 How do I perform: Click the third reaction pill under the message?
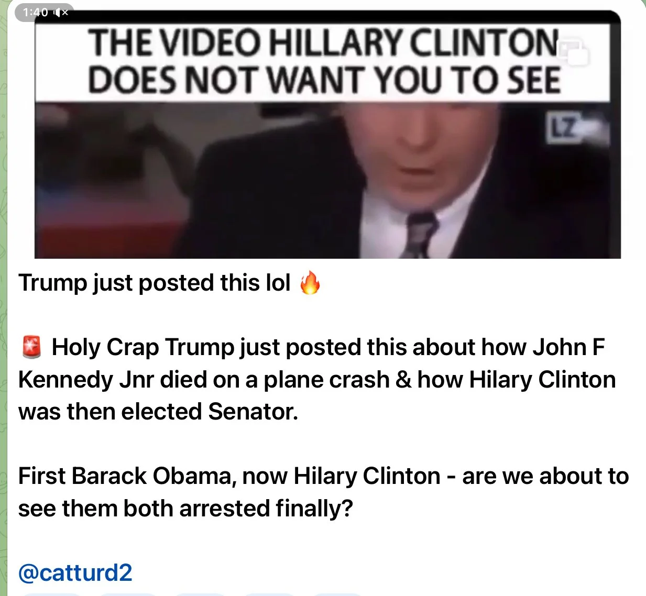[x=200, y=594]
